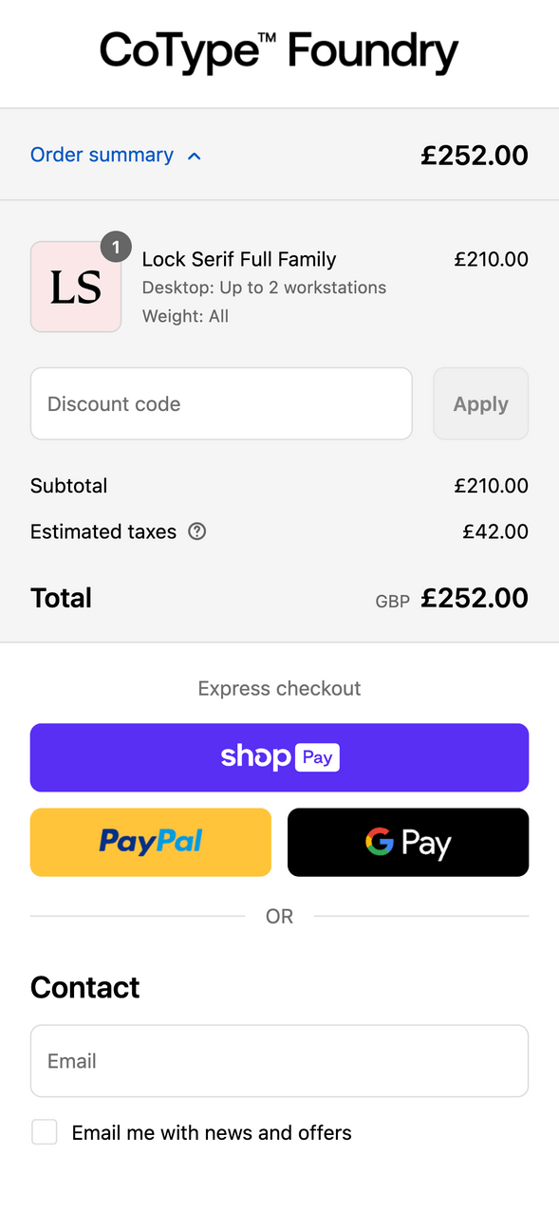Click the quantity badge on product image

point(116,247)
